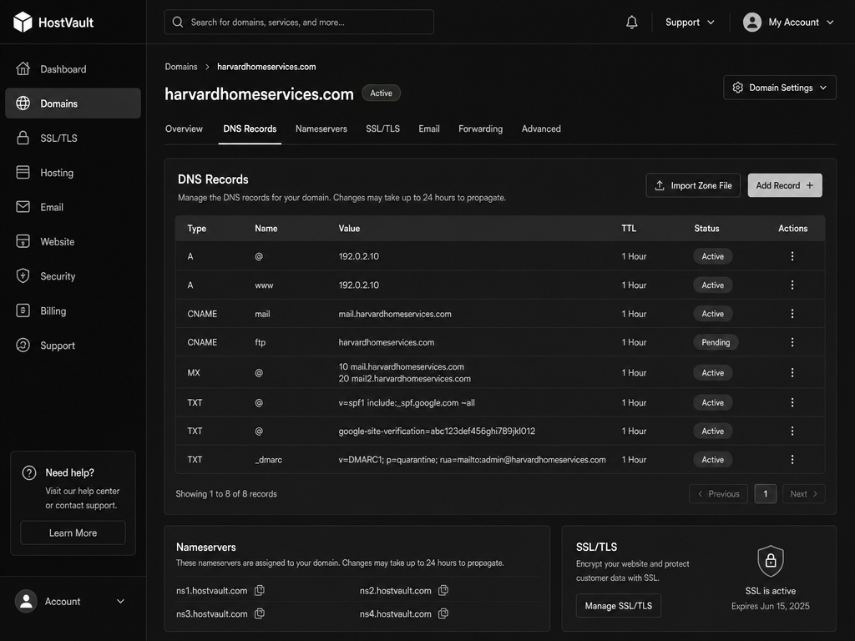Open actions menu for CNAME mail record
Viewport: 855px width, 641px height.
point(792,314)
